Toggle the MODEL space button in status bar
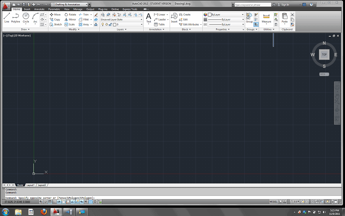This screenshot has height=216, width=345. coord(274,202)
